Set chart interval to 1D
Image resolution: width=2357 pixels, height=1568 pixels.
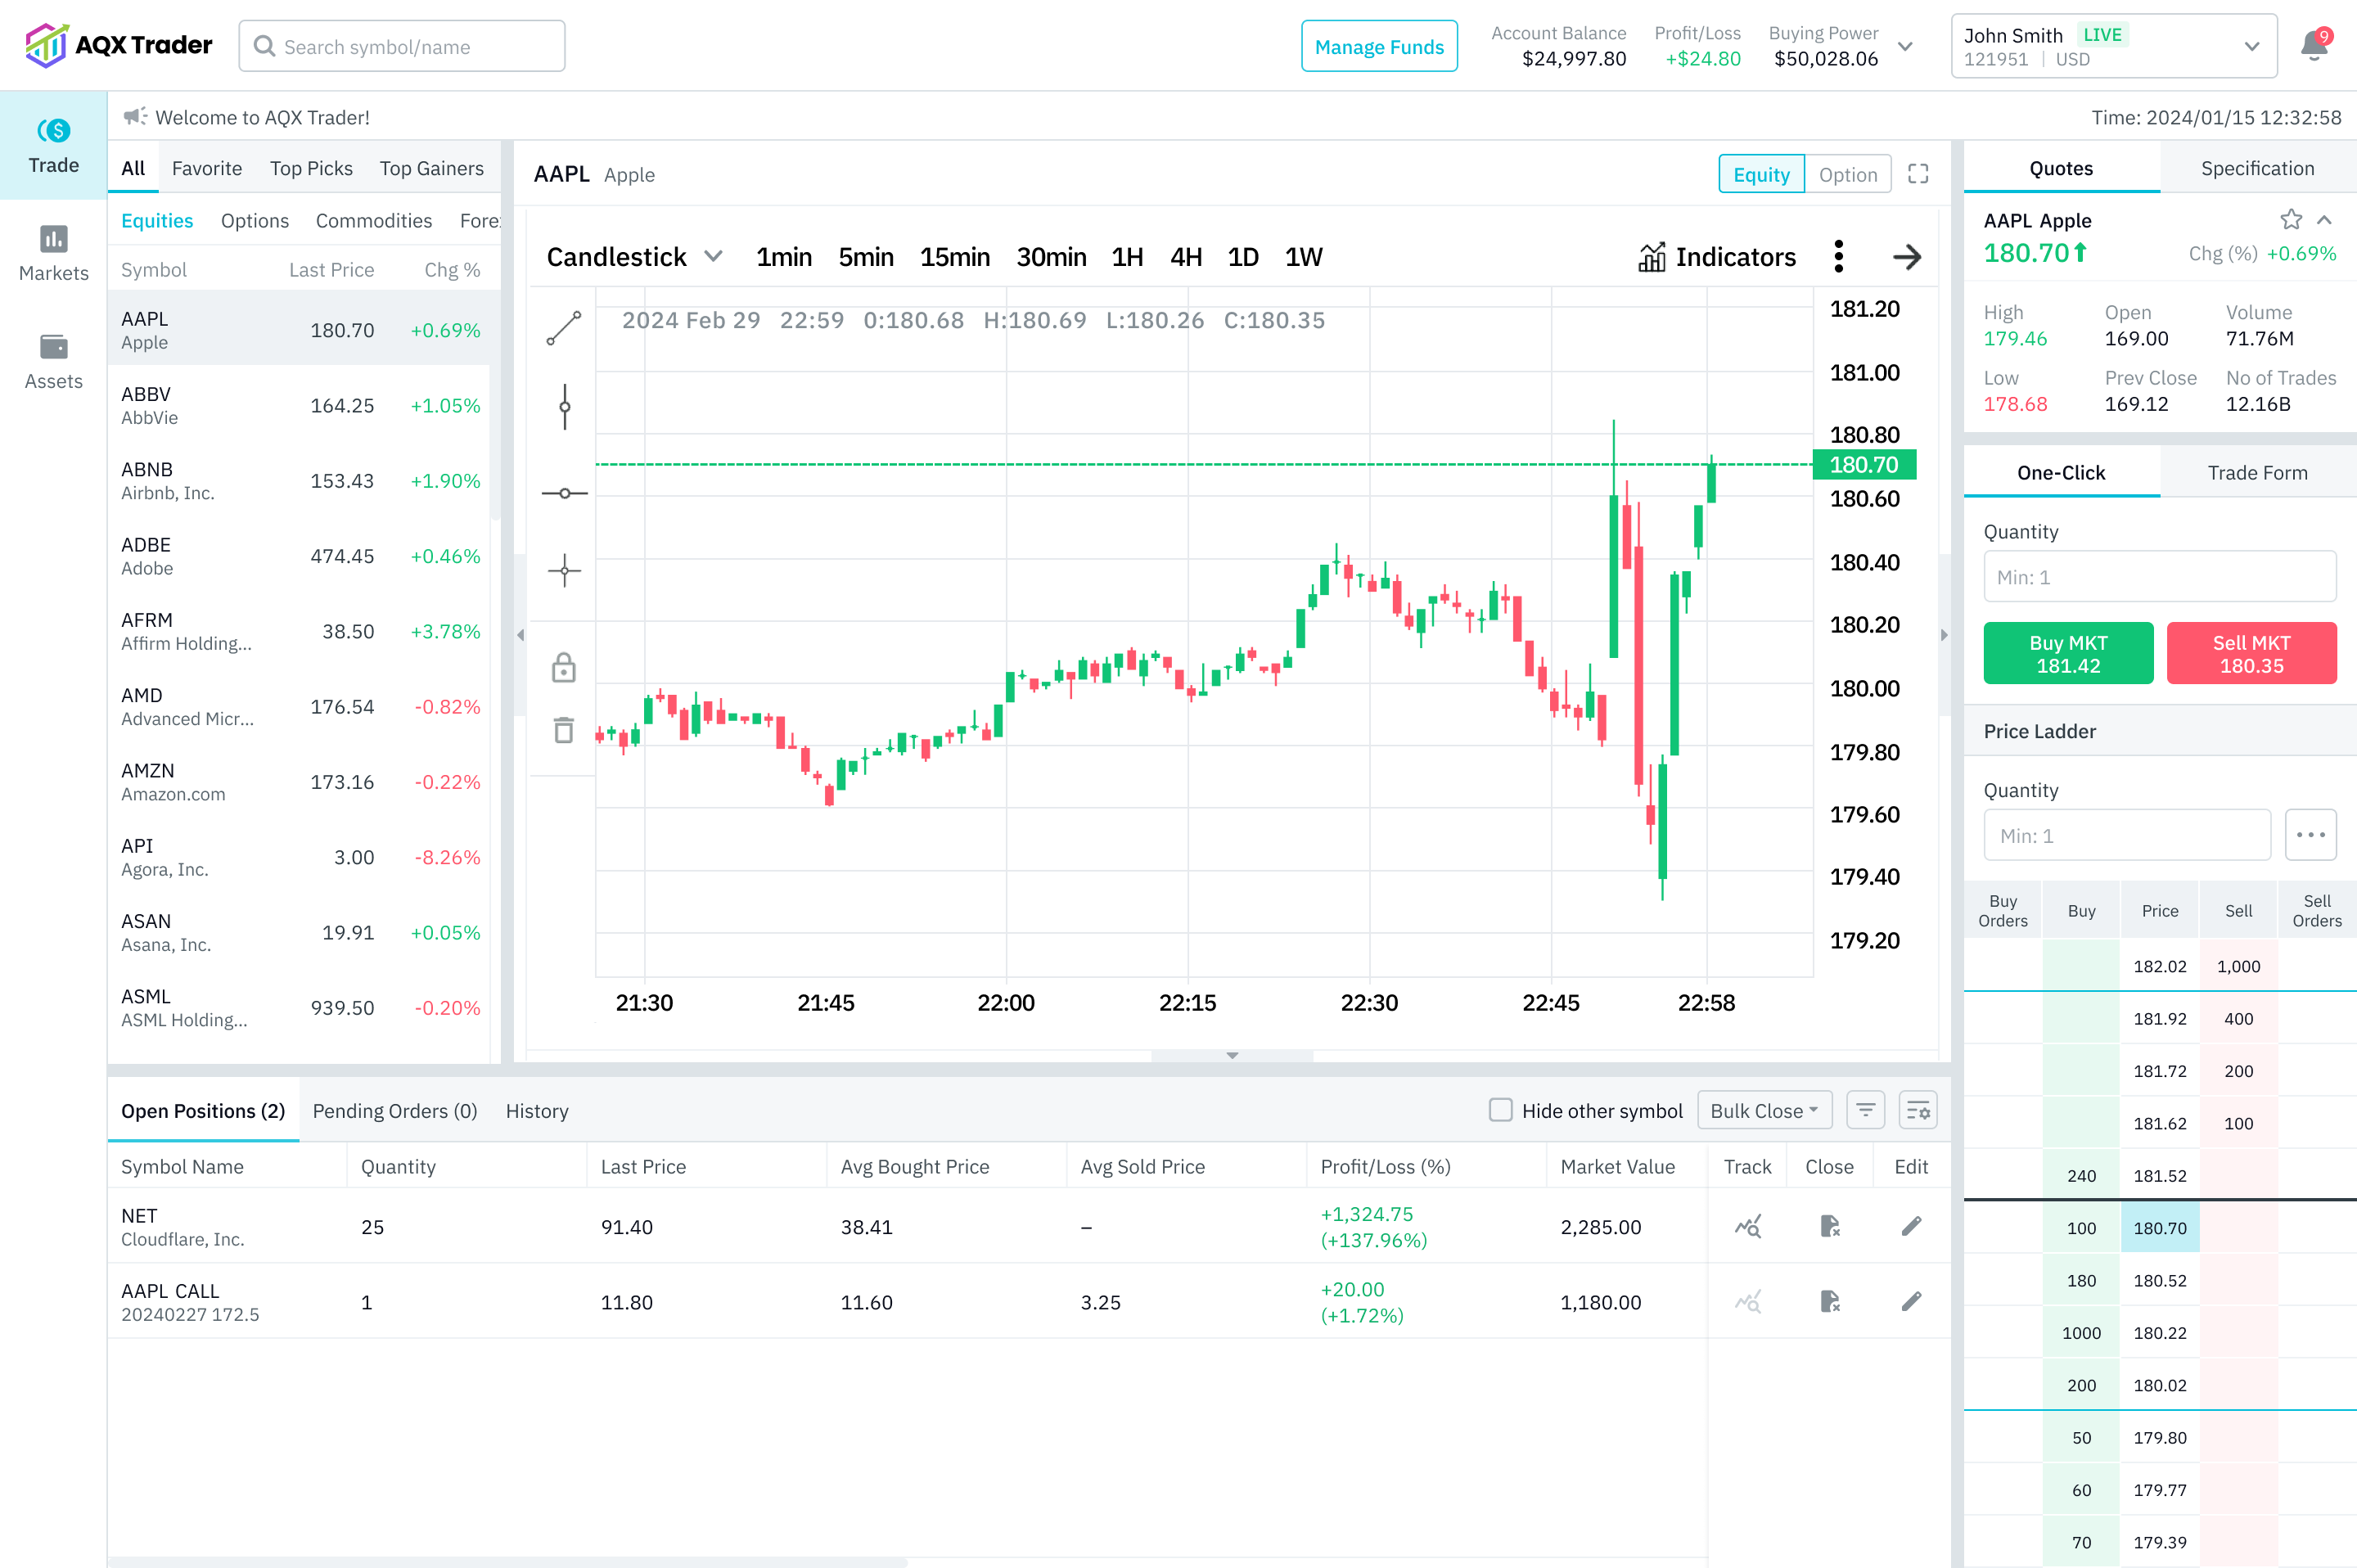point(1243,257)
